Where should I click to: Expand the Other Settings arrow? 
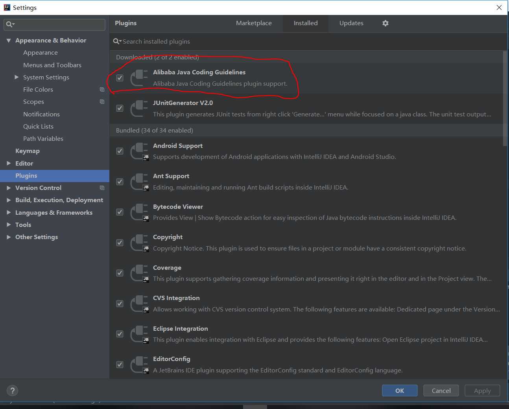pos(9,237)
